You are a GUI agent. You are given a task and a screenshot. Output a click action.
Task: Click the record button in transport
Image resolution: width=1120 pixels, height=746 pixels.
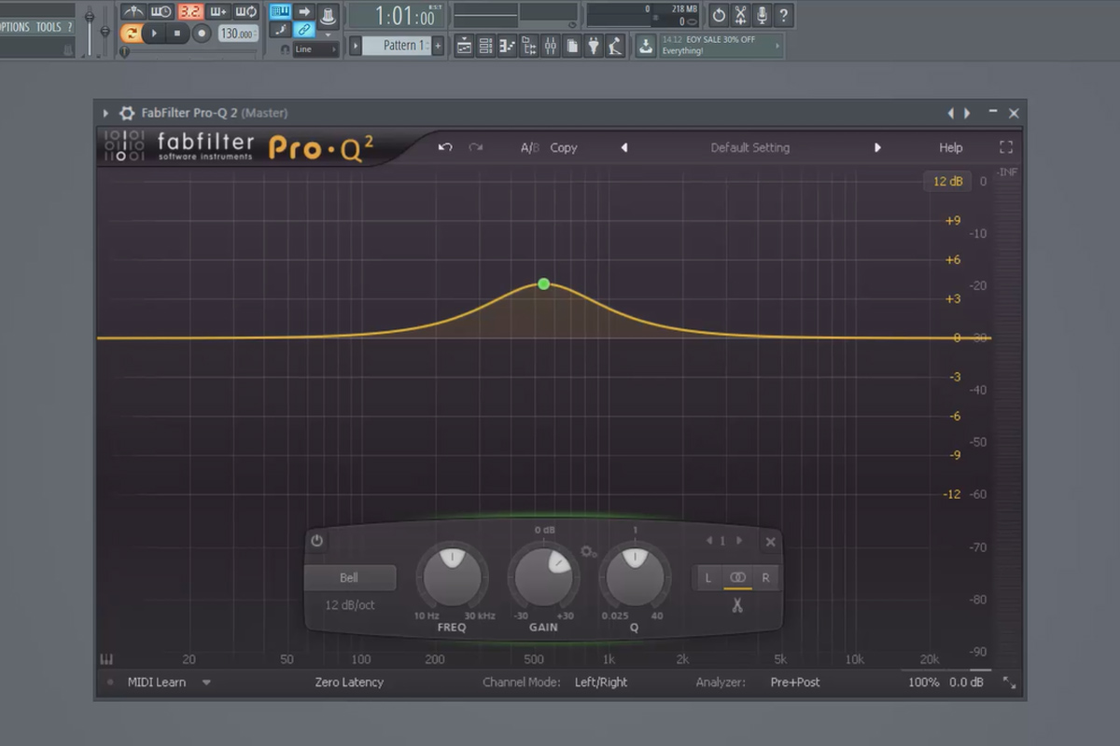point(201,34)
